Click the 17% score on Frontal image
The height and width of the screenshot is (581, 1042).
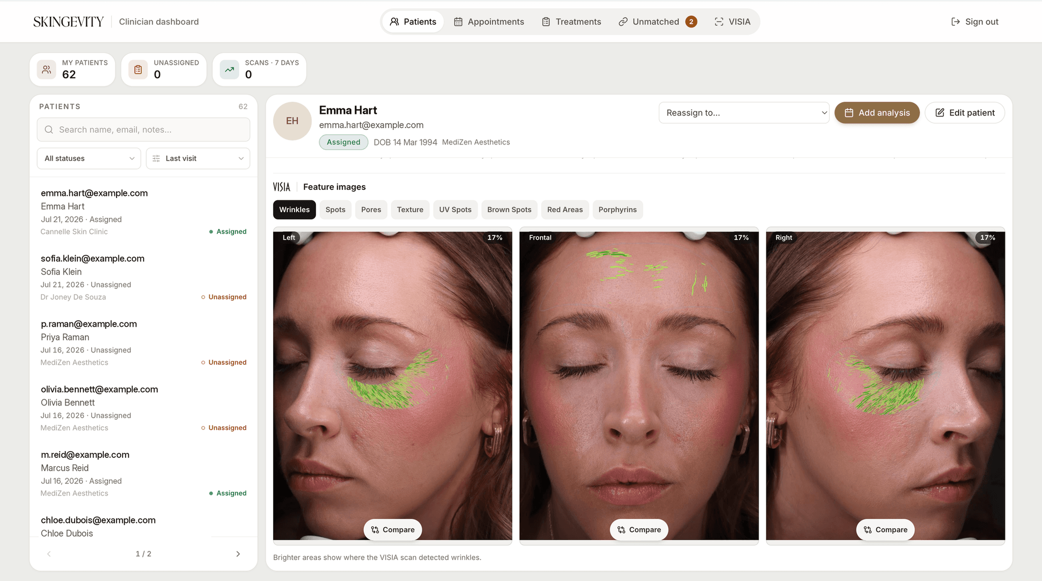click(x=741, y=238)
